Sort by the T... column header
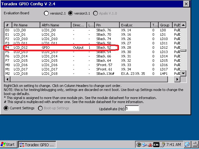This screenshot has width=199, height=149. click(x=154, y=25)
